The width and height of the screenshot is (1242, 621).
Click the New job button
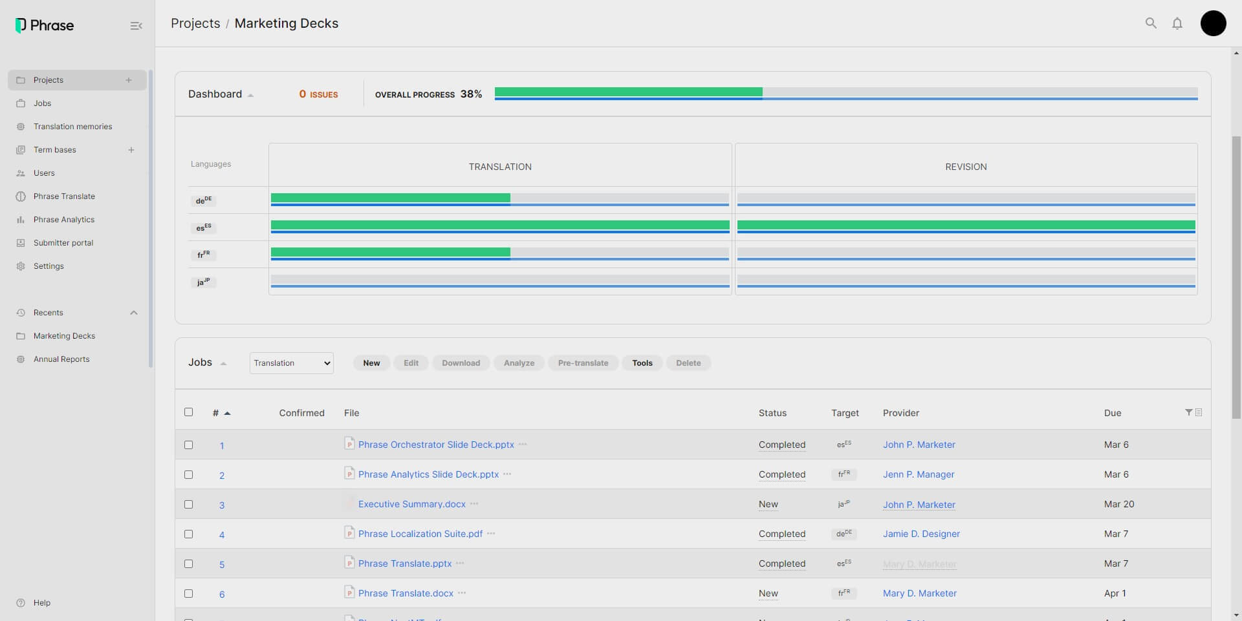tap(371, 363)
